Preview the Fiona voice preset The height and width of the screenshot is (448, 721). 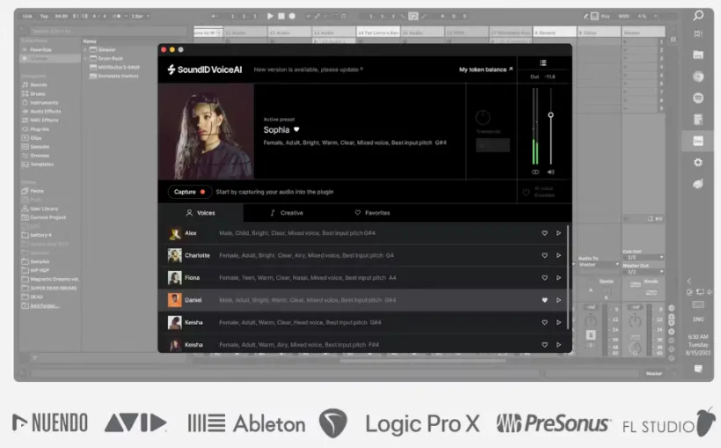[x=558, y=278]
